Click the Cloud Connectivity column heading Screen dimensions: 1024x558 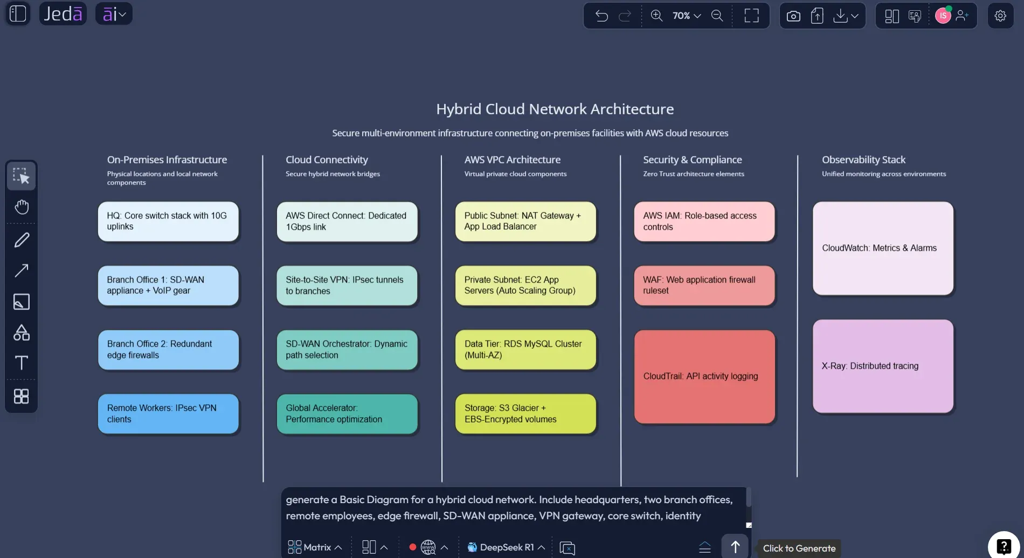327,160
